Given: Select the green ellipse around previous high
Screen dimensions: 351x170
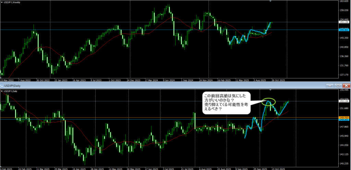Looking at the screenshot, I should click(x=269, y=101).
